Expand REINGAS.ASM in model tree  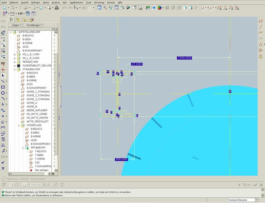[x=15, y=62]
